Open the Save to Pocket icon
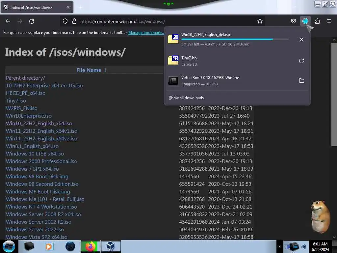The width and height of the screenshot is (337, 253). 293,21
